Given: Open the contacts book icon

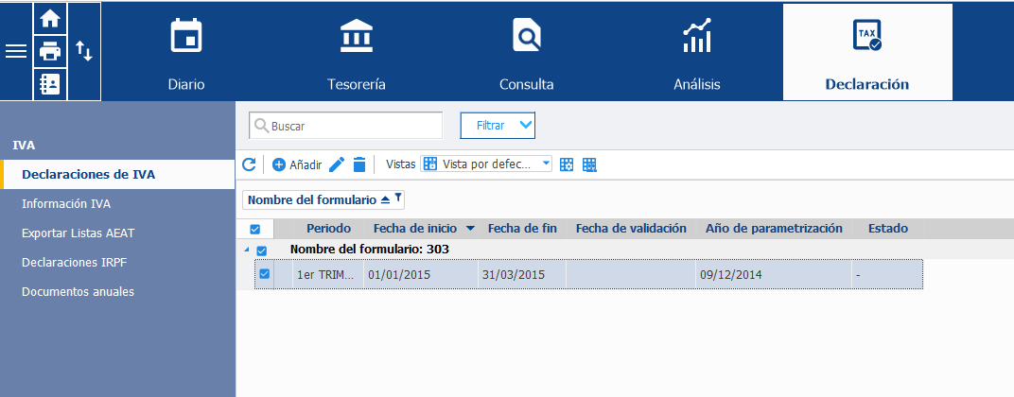Looking at the screenshot, I should click(50, 84).
